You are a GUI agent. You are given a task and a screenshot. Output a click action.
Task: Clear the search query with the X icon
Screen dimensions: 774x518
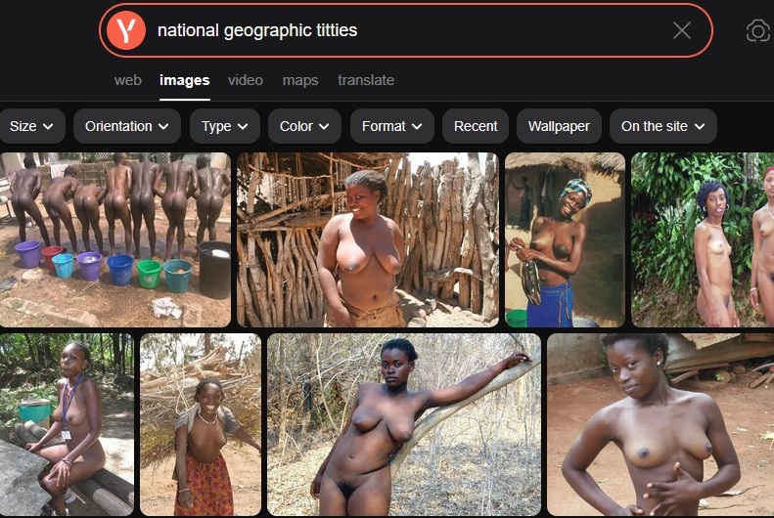click(682, 30)
